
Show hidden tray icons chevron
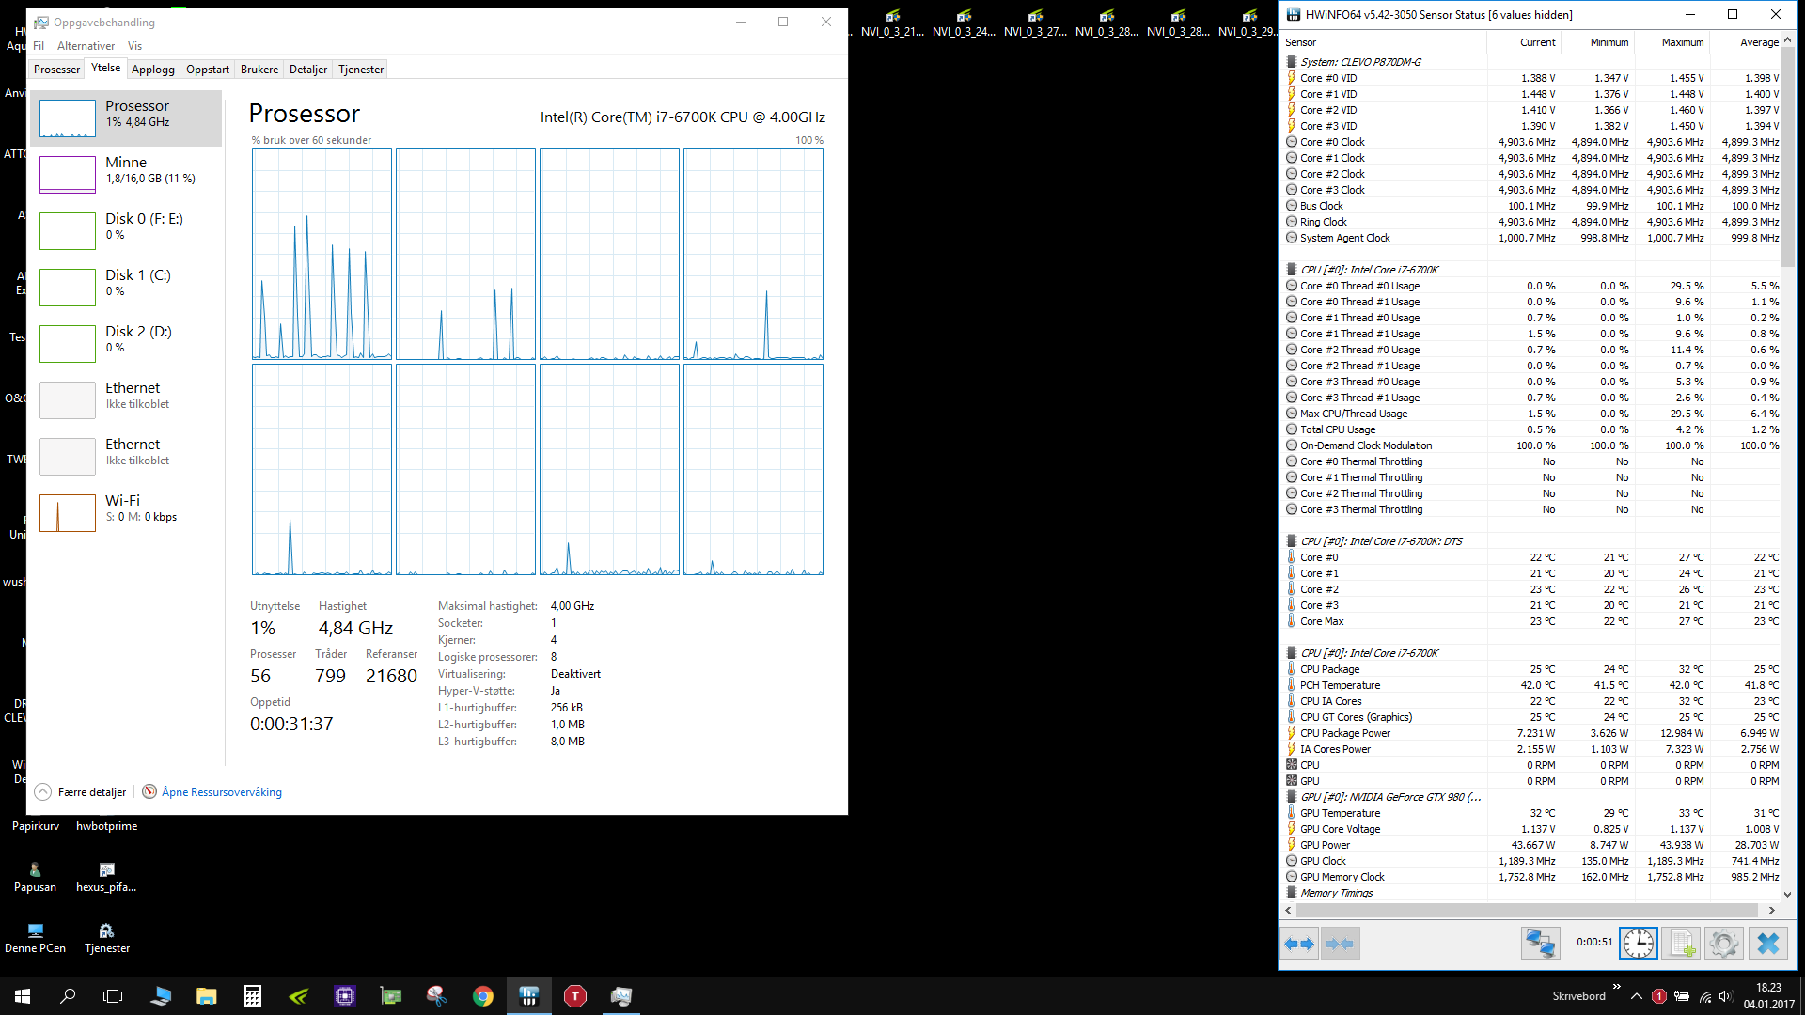coord(1637,996)
